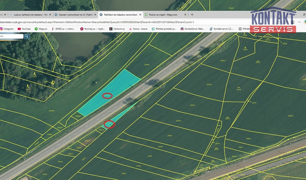
Task: Click parcel label 2579/12 on the map
Action: click(209, 85)
